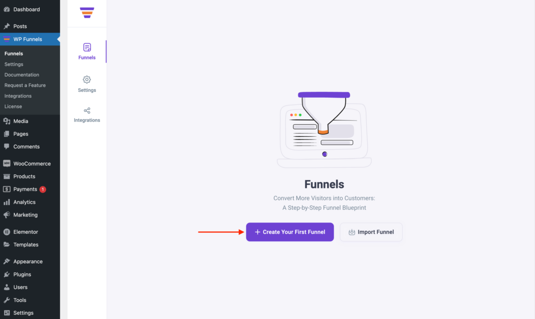Open the Settings gear icon in panel
Viewport: 535px width, 319px height.
(x=87, y=79)
